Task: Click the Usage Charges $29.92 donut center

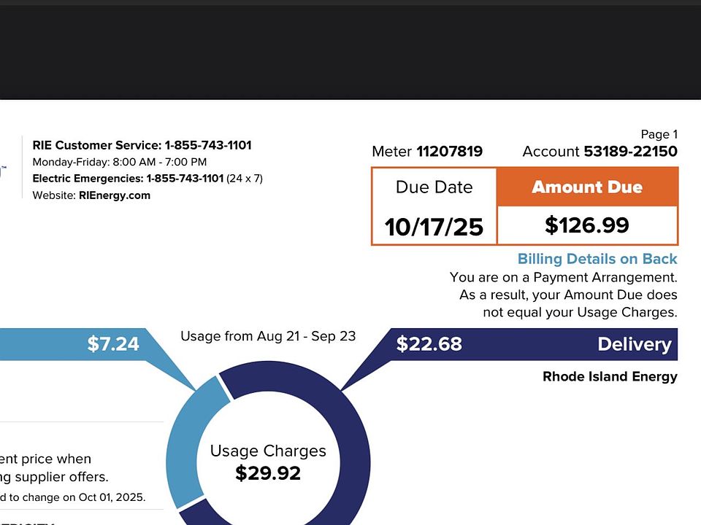Action: click(x=268, y=462)
